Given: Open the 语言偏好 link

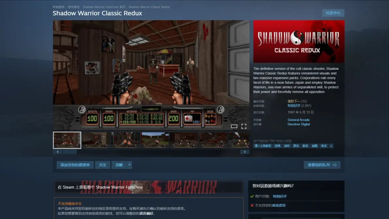Looking at the screenshot, I should [147, 213].
